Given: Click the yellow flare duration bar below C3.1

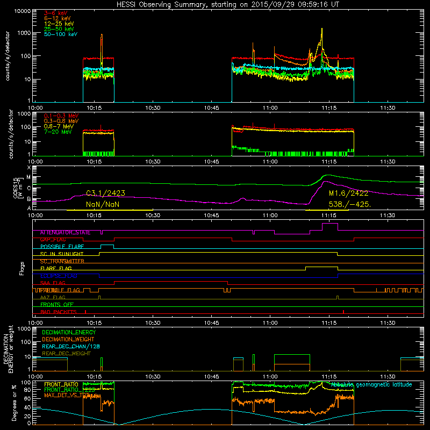Looking at the screenshot, I should click(x=110, y=210).
